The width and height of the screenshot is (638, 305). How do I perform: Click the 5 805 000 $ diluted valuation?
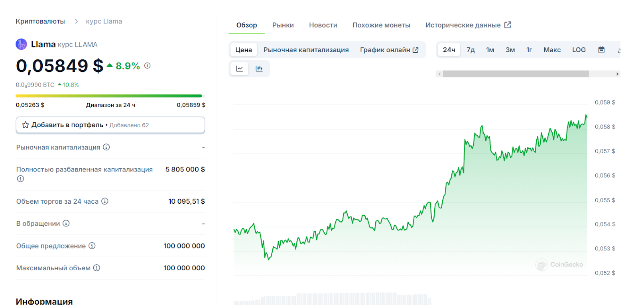coord(185,169)
